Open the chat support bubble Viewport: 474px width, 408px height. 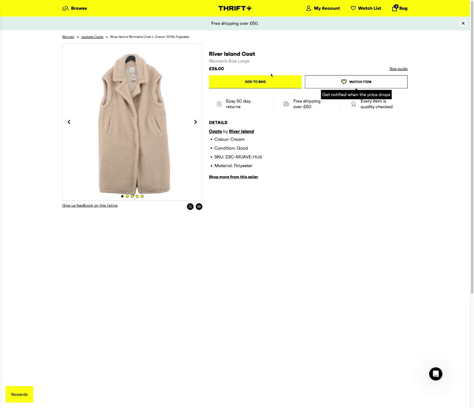(x=436, y=374)
